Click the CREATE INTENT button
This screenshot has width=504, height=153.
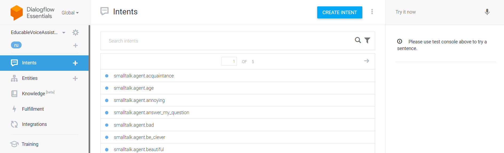pyautogui.click(x=339, y=13)
